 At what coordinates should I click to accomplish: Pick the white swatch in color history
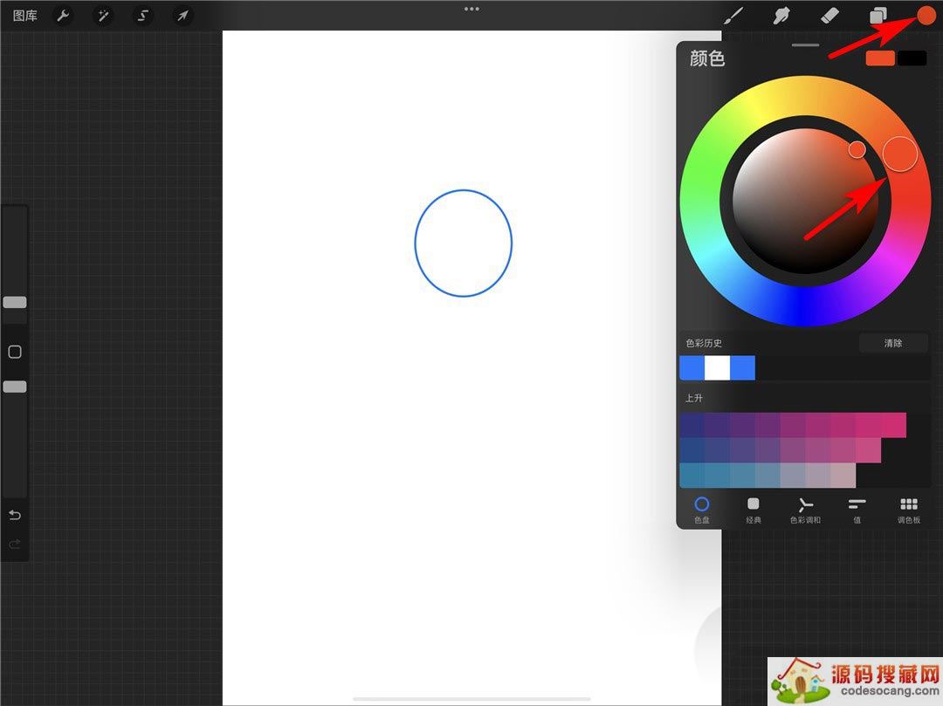tap(717, 368)
